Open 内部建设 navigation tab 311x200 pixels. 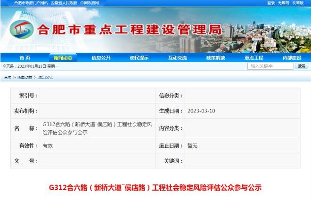(292, 57)
